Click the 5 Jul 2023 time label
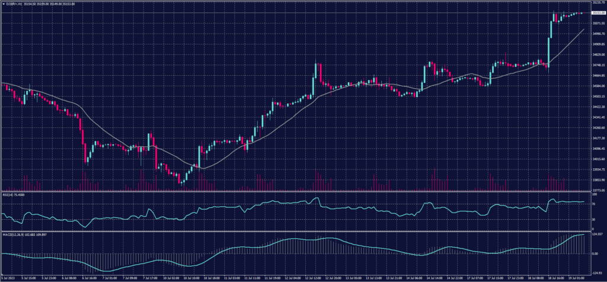 click(x=9, y=277)
